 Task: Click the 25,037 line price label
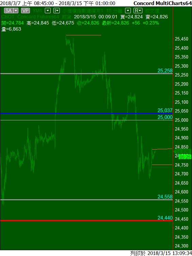165,110
